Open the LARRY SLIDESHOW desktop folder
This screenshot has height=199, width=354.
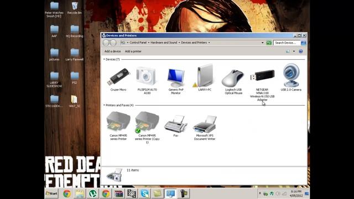(54, 80)
